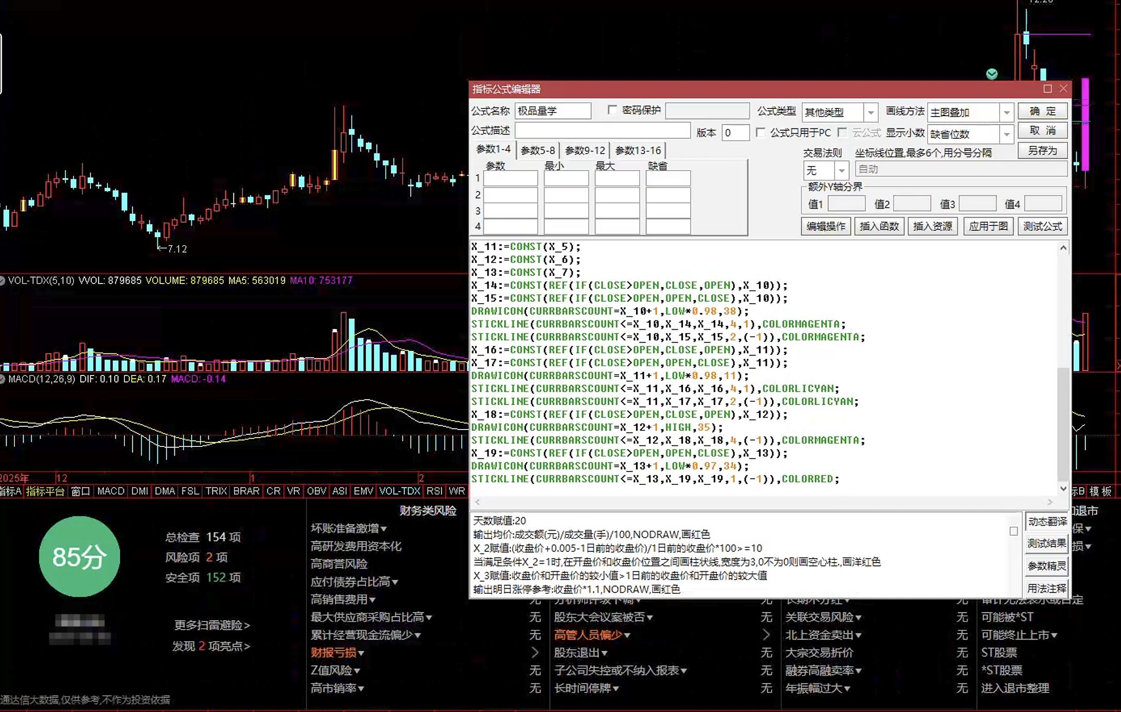Click the 公式名称 input field
Image resolution: width=1121 pixels, height=712 pixels.
point(553,111)
